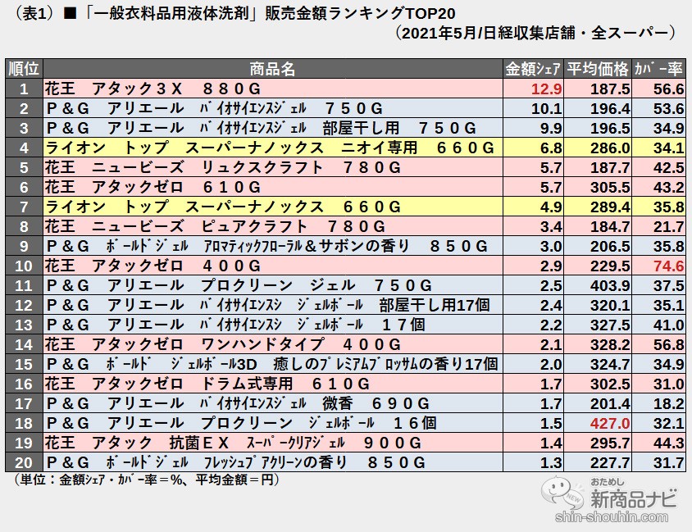The height and width of the screenshot is (532, 692).
Task: Click the red 12.9 share value
Action: [546, 89]
